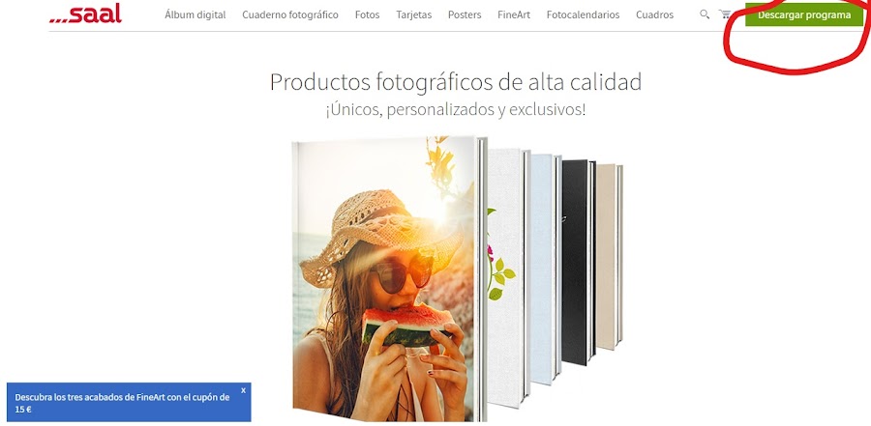Select the beige cover photo book
871x426 pixels.
coord(610,257)
